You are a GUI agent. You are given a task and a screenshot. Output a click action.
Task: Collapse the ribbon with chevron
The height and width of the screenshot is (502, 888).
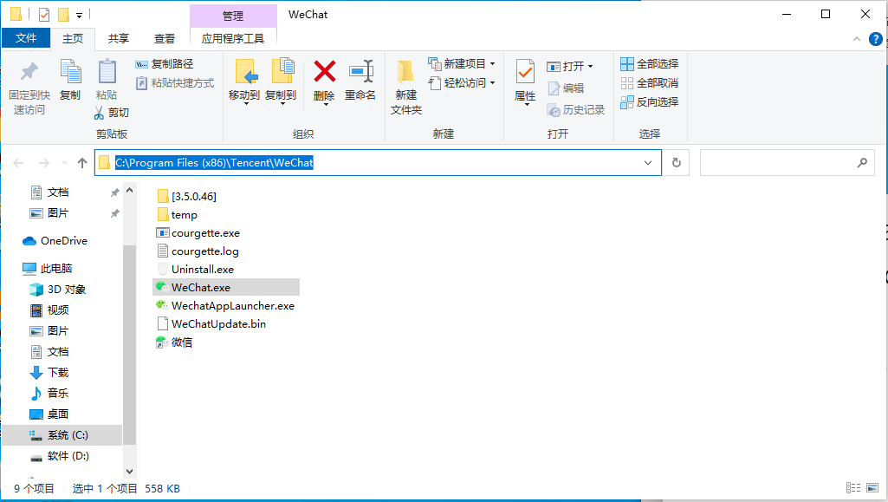point(856,39)
